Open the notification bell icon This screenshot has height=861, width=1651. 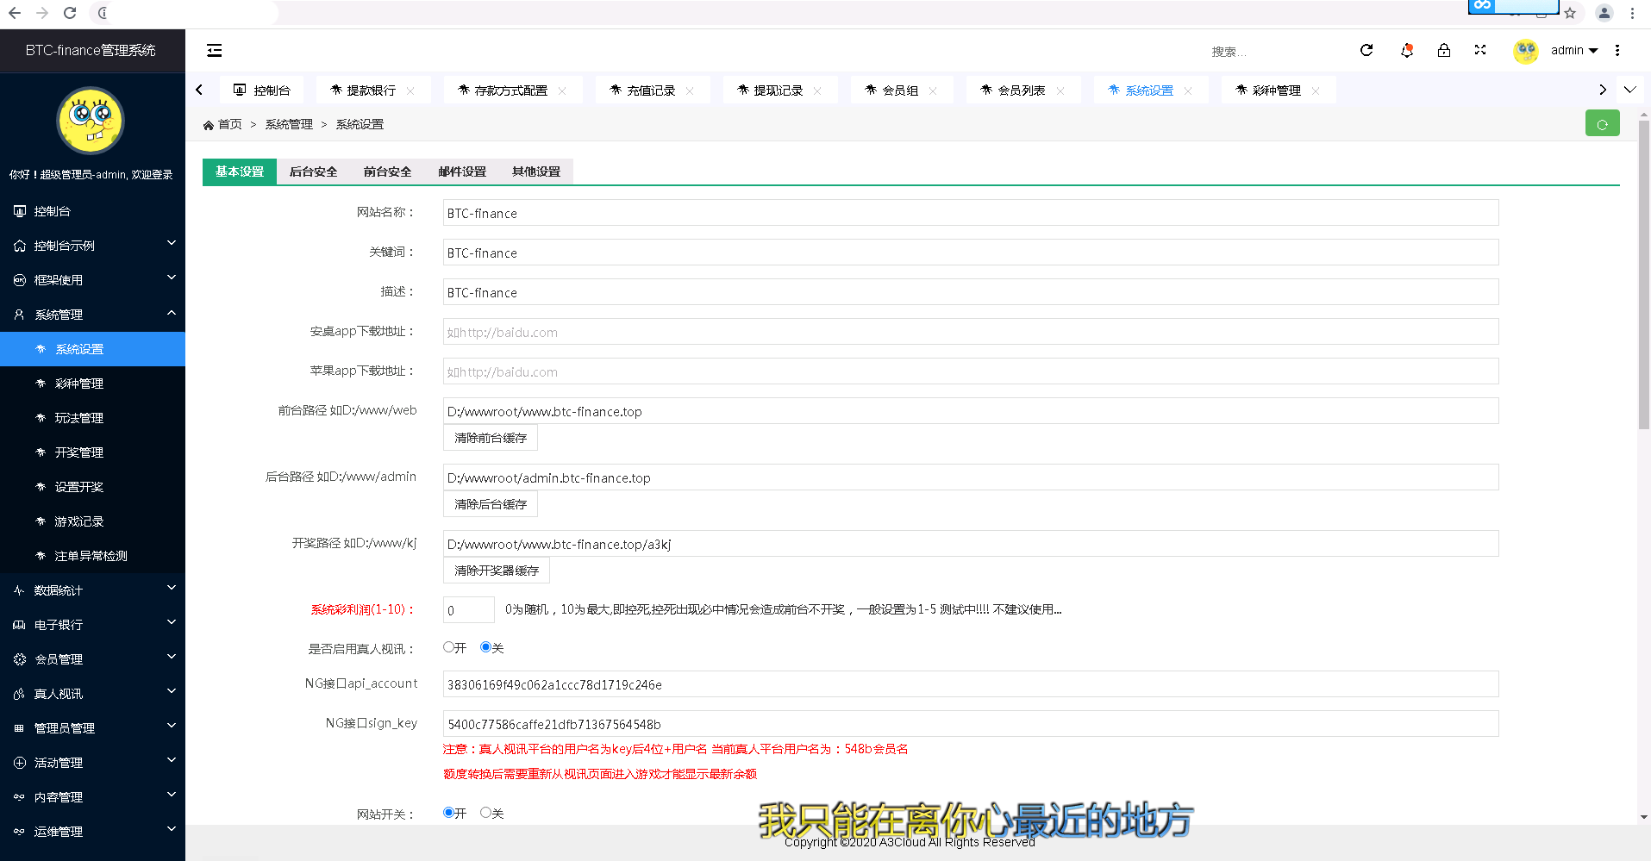(x=1407, y=51)
